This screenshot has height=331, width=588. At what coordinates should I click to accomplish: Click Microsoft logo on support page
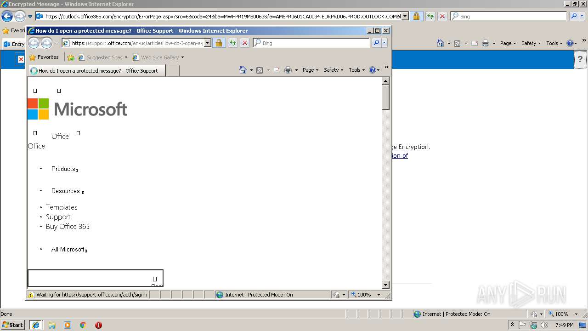[x=77, y=109]
